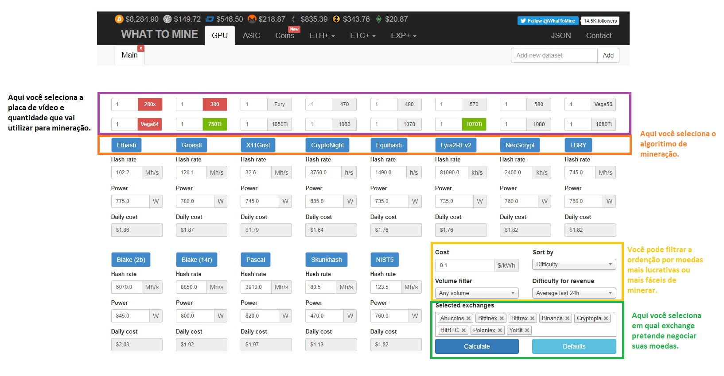Remove HitBTC from selected exchanges

pyautogui.click(x=463, y=330)
